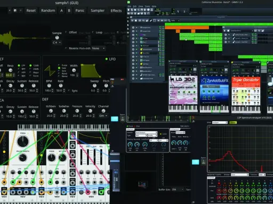Click the zoom magnifier in Song Editor
This screenshot has height=204, width=273.
click(x=169, y=21)
